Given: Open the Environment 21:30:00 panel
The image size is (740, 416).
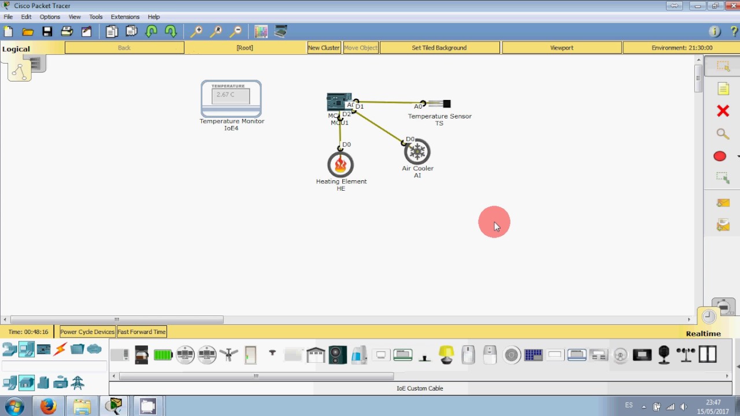Looking at the screenshot, I should 682,48.
